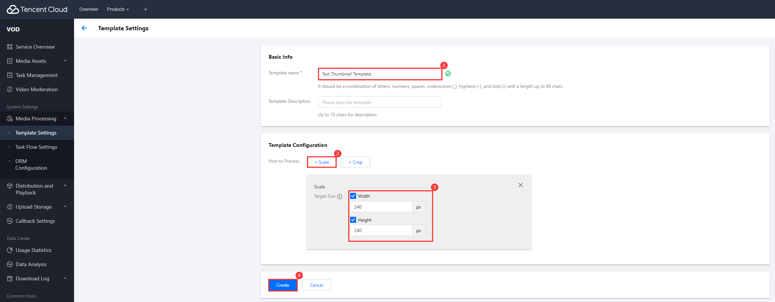This screenshot has height=302, width=775.
Task: Click the Target Size label
Action: pyautogui.click(x=325, y=196)
